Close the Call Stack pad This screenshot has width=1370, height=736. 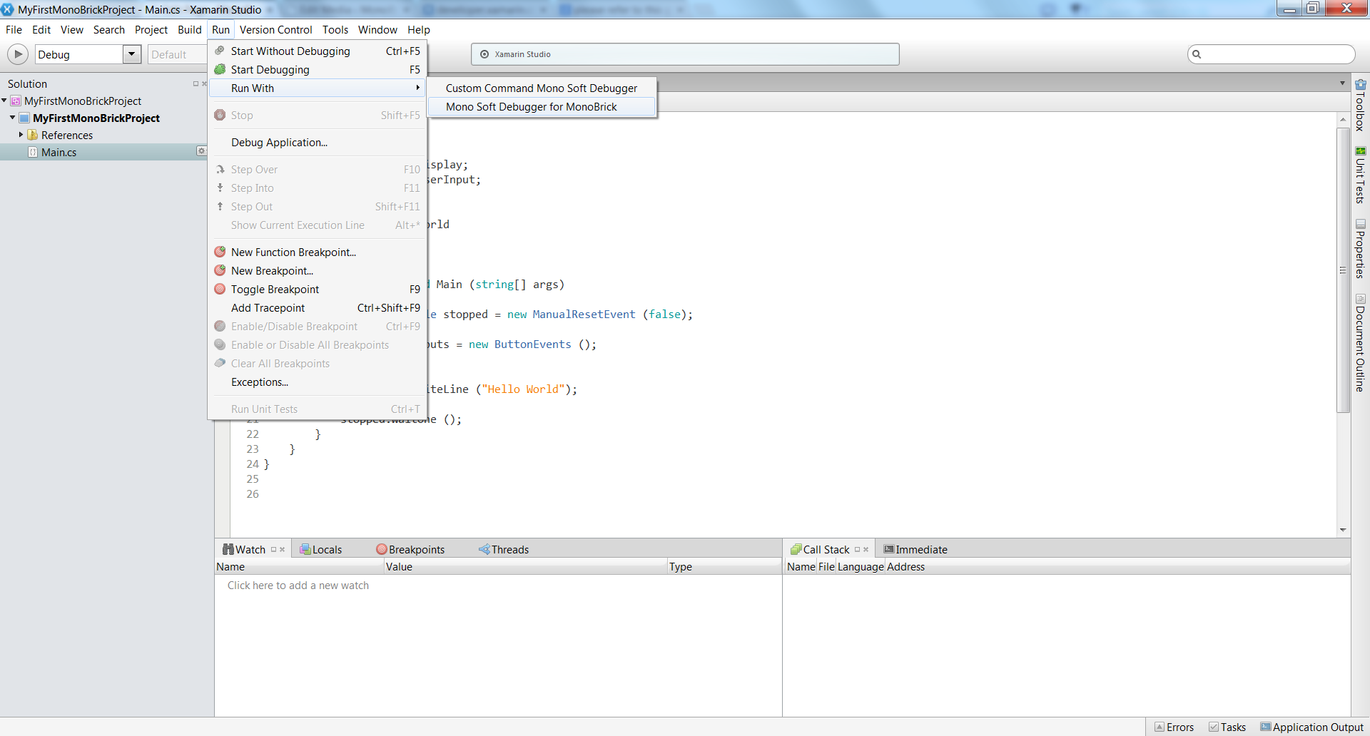point(866,549)
